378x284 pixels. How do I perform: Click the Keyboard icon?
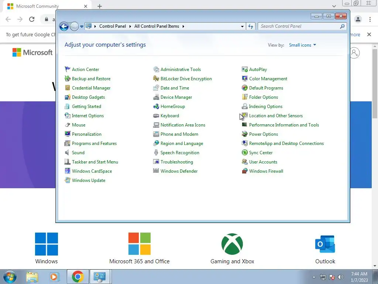coord(156,116)
